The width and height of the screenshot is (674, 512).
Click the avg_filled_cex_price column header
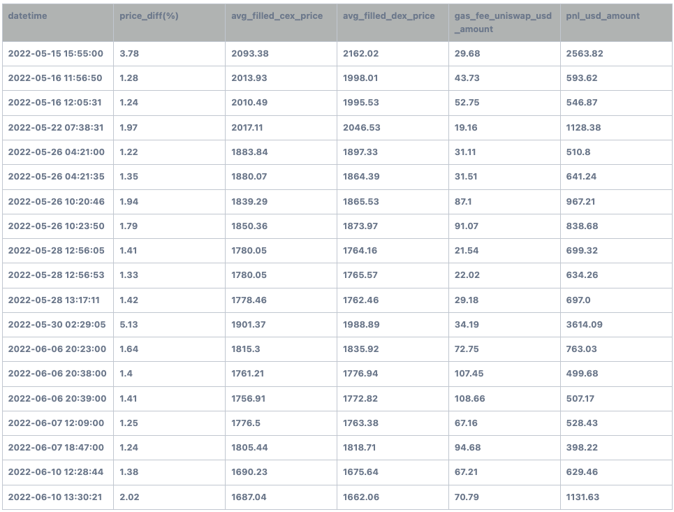click(x=275, y=15)
